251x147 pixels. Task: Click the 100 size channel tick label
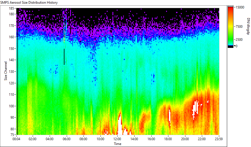click(x=11, y=106)
